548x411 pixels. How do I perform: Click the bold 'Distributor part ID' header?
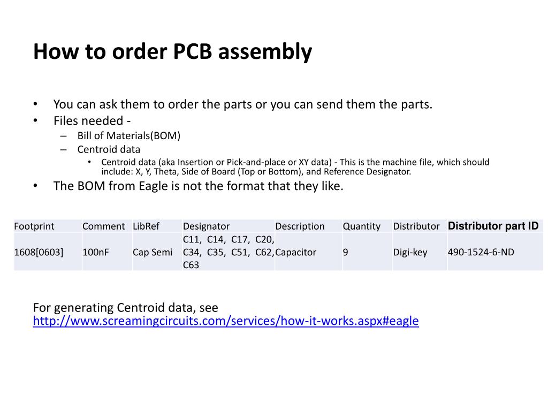[493, 226]
